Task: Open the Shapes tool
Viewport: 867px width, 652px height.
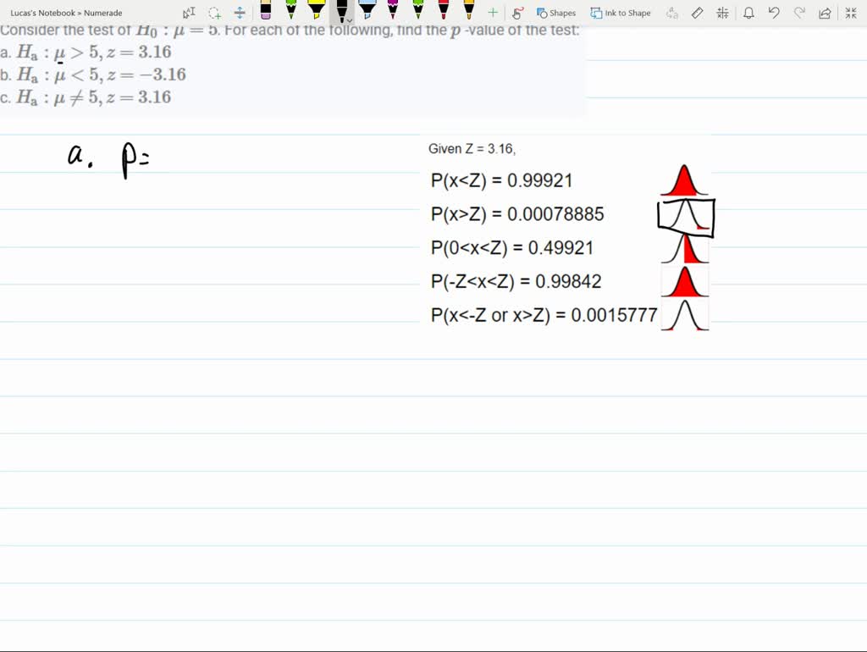Action: coord(555,13)
